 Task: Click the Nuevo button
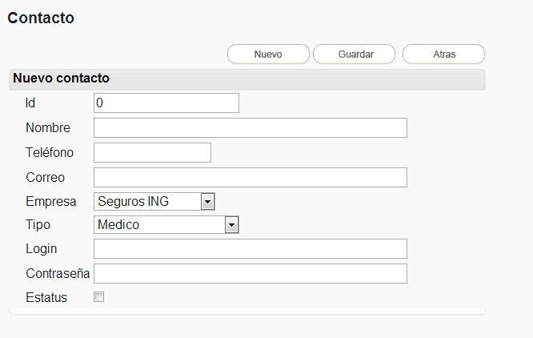[268, 54]
